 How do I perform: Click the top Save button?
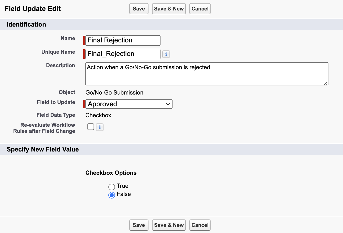coord(139,9)
